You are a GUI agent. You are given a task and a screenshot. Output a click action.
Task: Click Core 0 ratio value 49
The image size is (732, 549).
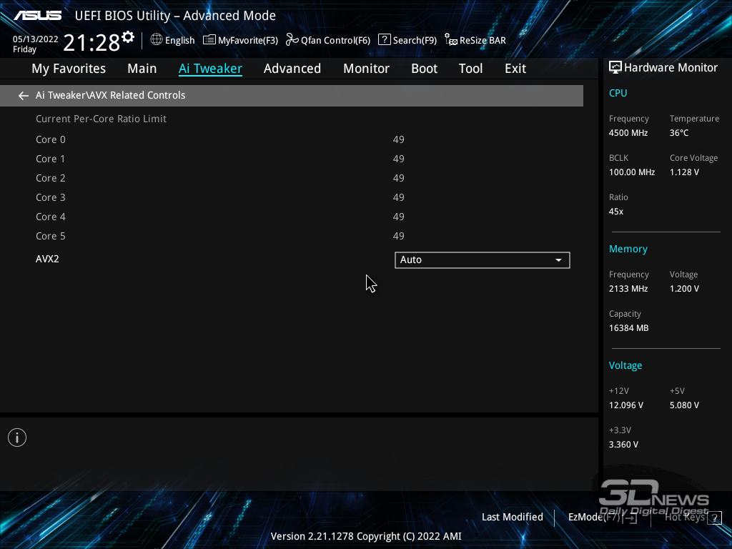pyautogui.click(x=398, y=139)
